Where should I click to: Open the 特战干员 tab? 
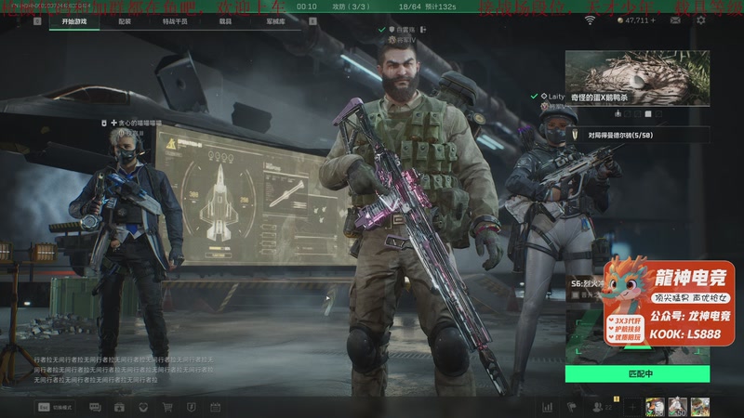pyautogui.click(x=175, y=21)
